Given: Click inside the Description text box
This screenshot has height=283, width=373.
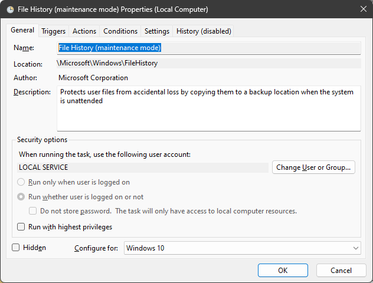Looking at the screenshot, I should tap(209, 108).
